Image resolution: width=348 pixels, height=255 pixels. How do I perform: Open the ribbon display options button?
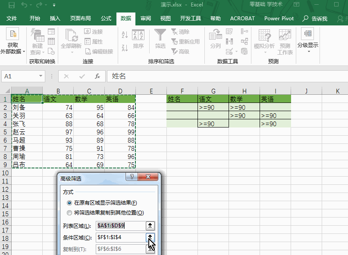coord(297,4)
